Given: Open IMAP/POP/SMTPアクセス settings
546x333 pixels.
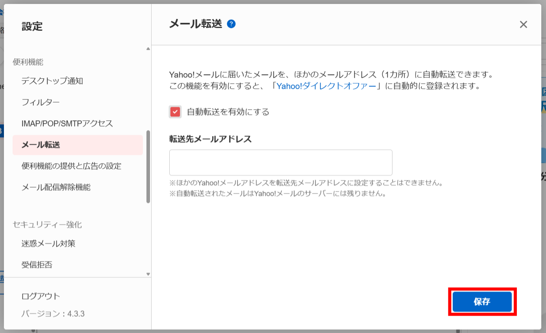Looking at the screenshot, I should [x=67, y=123].
